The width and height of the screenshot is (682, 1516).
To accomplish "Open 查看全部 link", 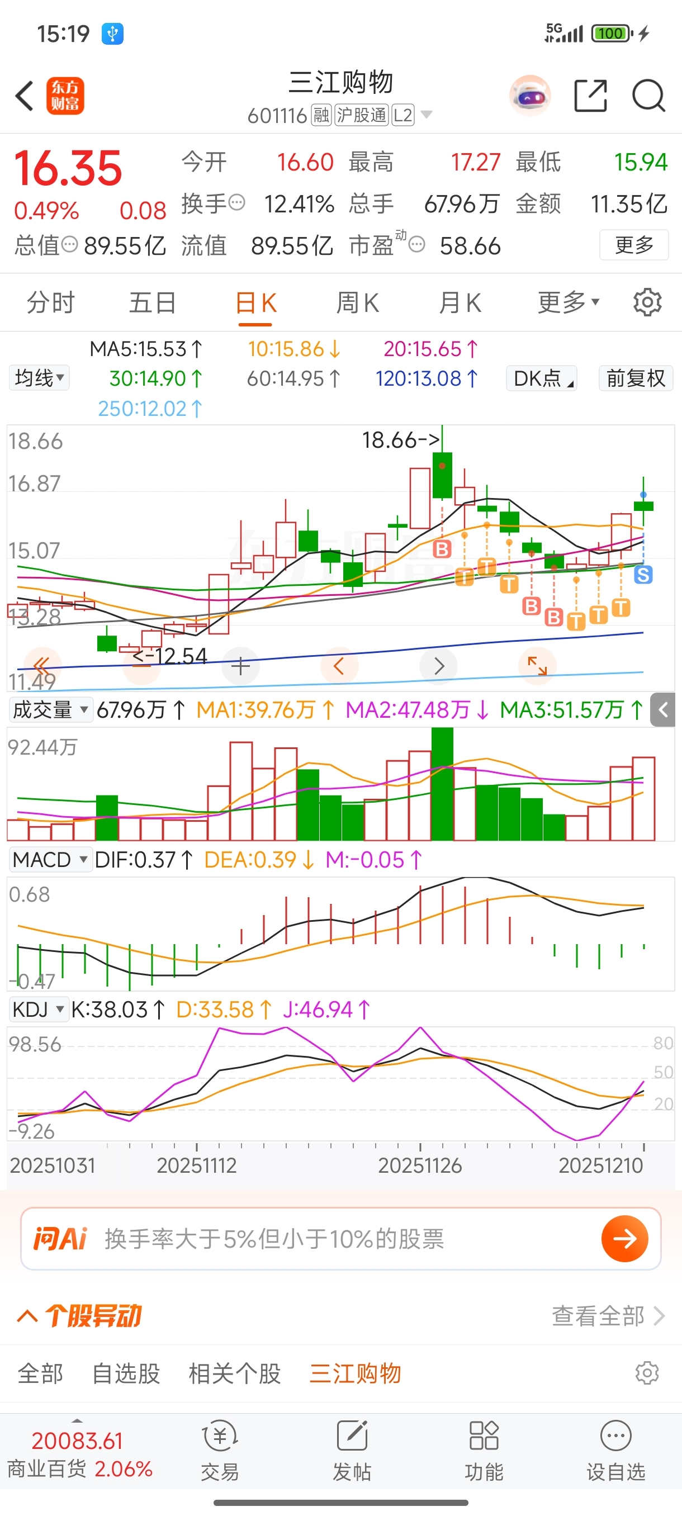I will (x=608, y=1316).
